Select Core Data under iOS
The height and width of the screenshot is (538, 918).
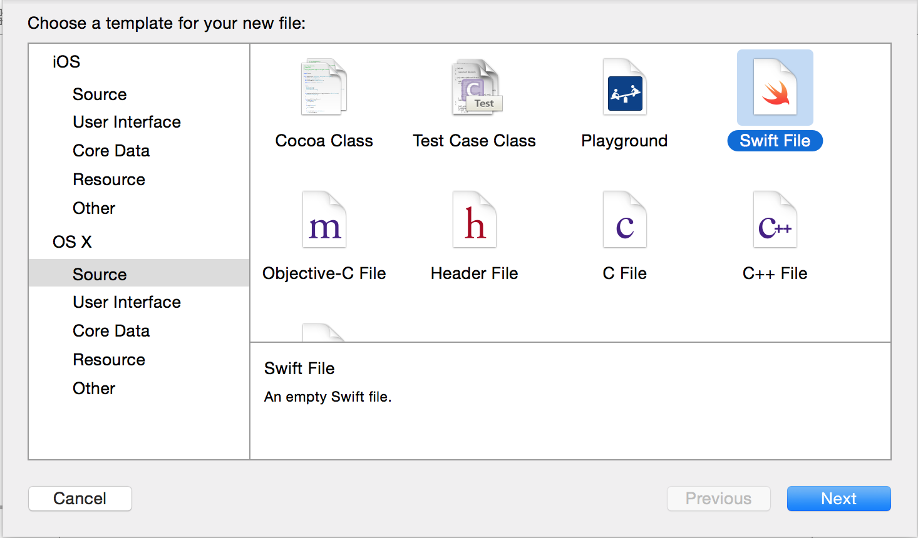pos(111,150)
